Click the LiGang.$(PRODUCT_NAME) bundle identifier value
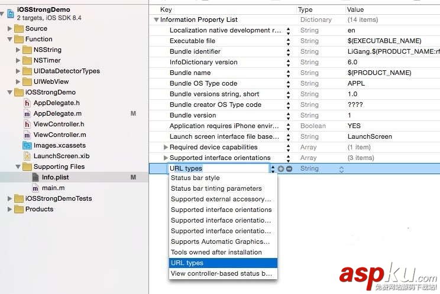This screenshot has width=440, height=294. point(393,52)
